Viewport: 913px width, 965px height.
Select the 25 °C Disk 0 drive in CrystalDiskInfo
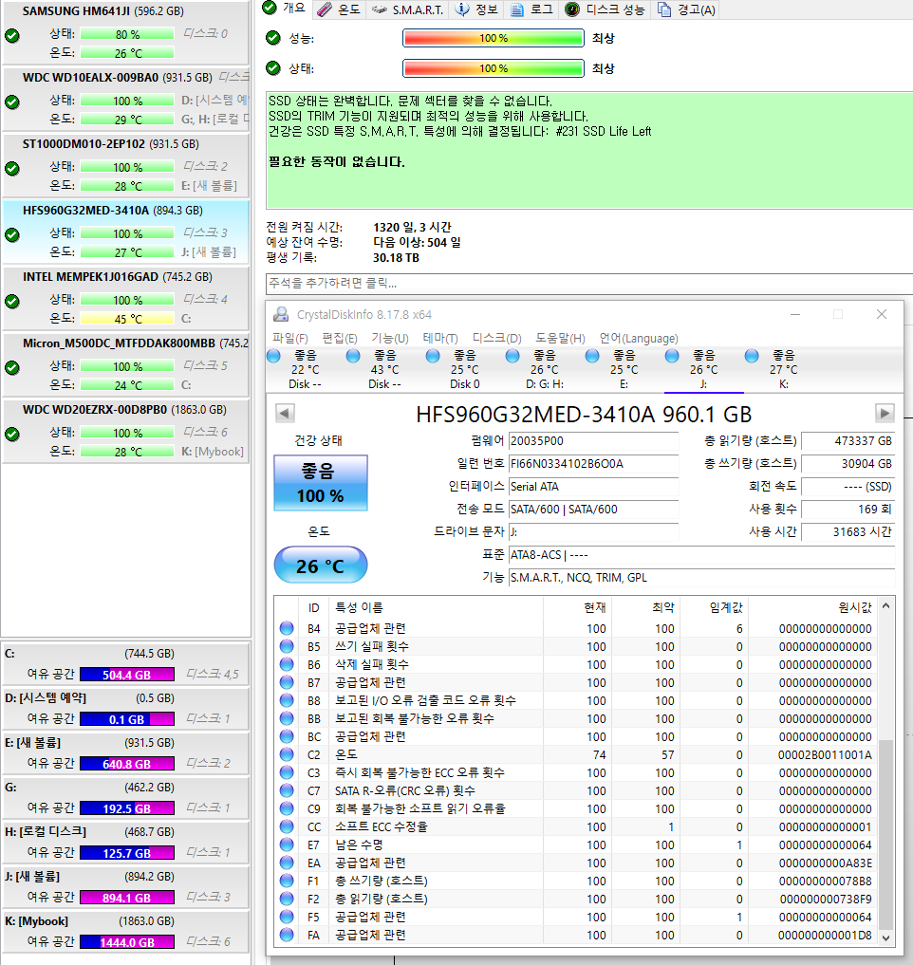(464, 369)
